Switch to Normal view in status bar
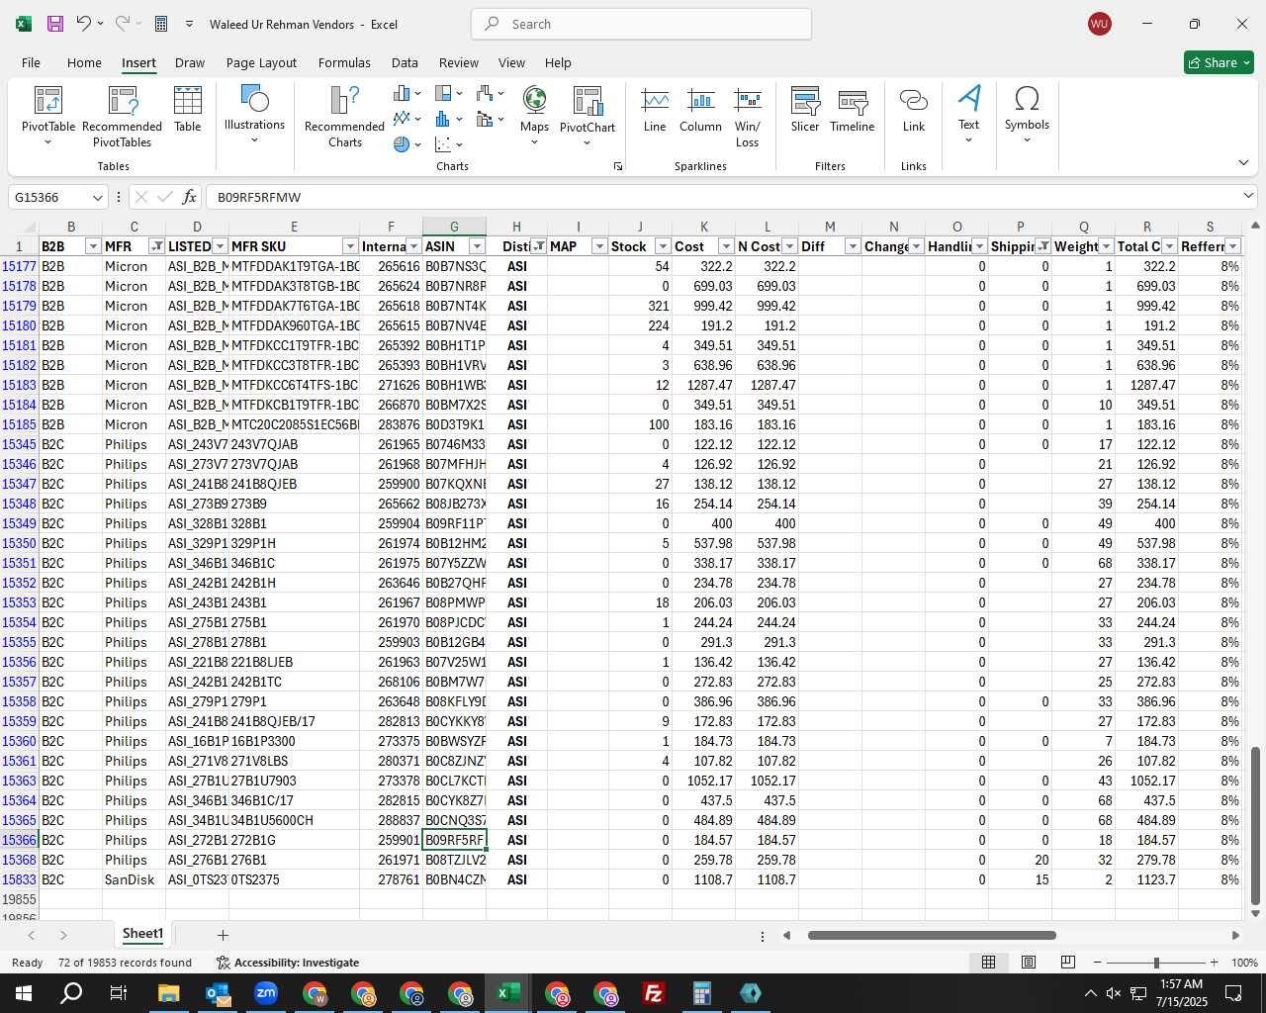Image resolution: width=1266 pixels, height=1013 pixels. 988,963
